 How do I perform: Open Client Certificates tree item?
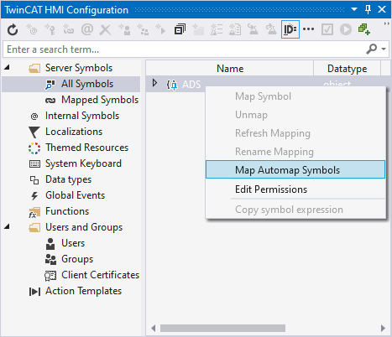coord(100,275)
